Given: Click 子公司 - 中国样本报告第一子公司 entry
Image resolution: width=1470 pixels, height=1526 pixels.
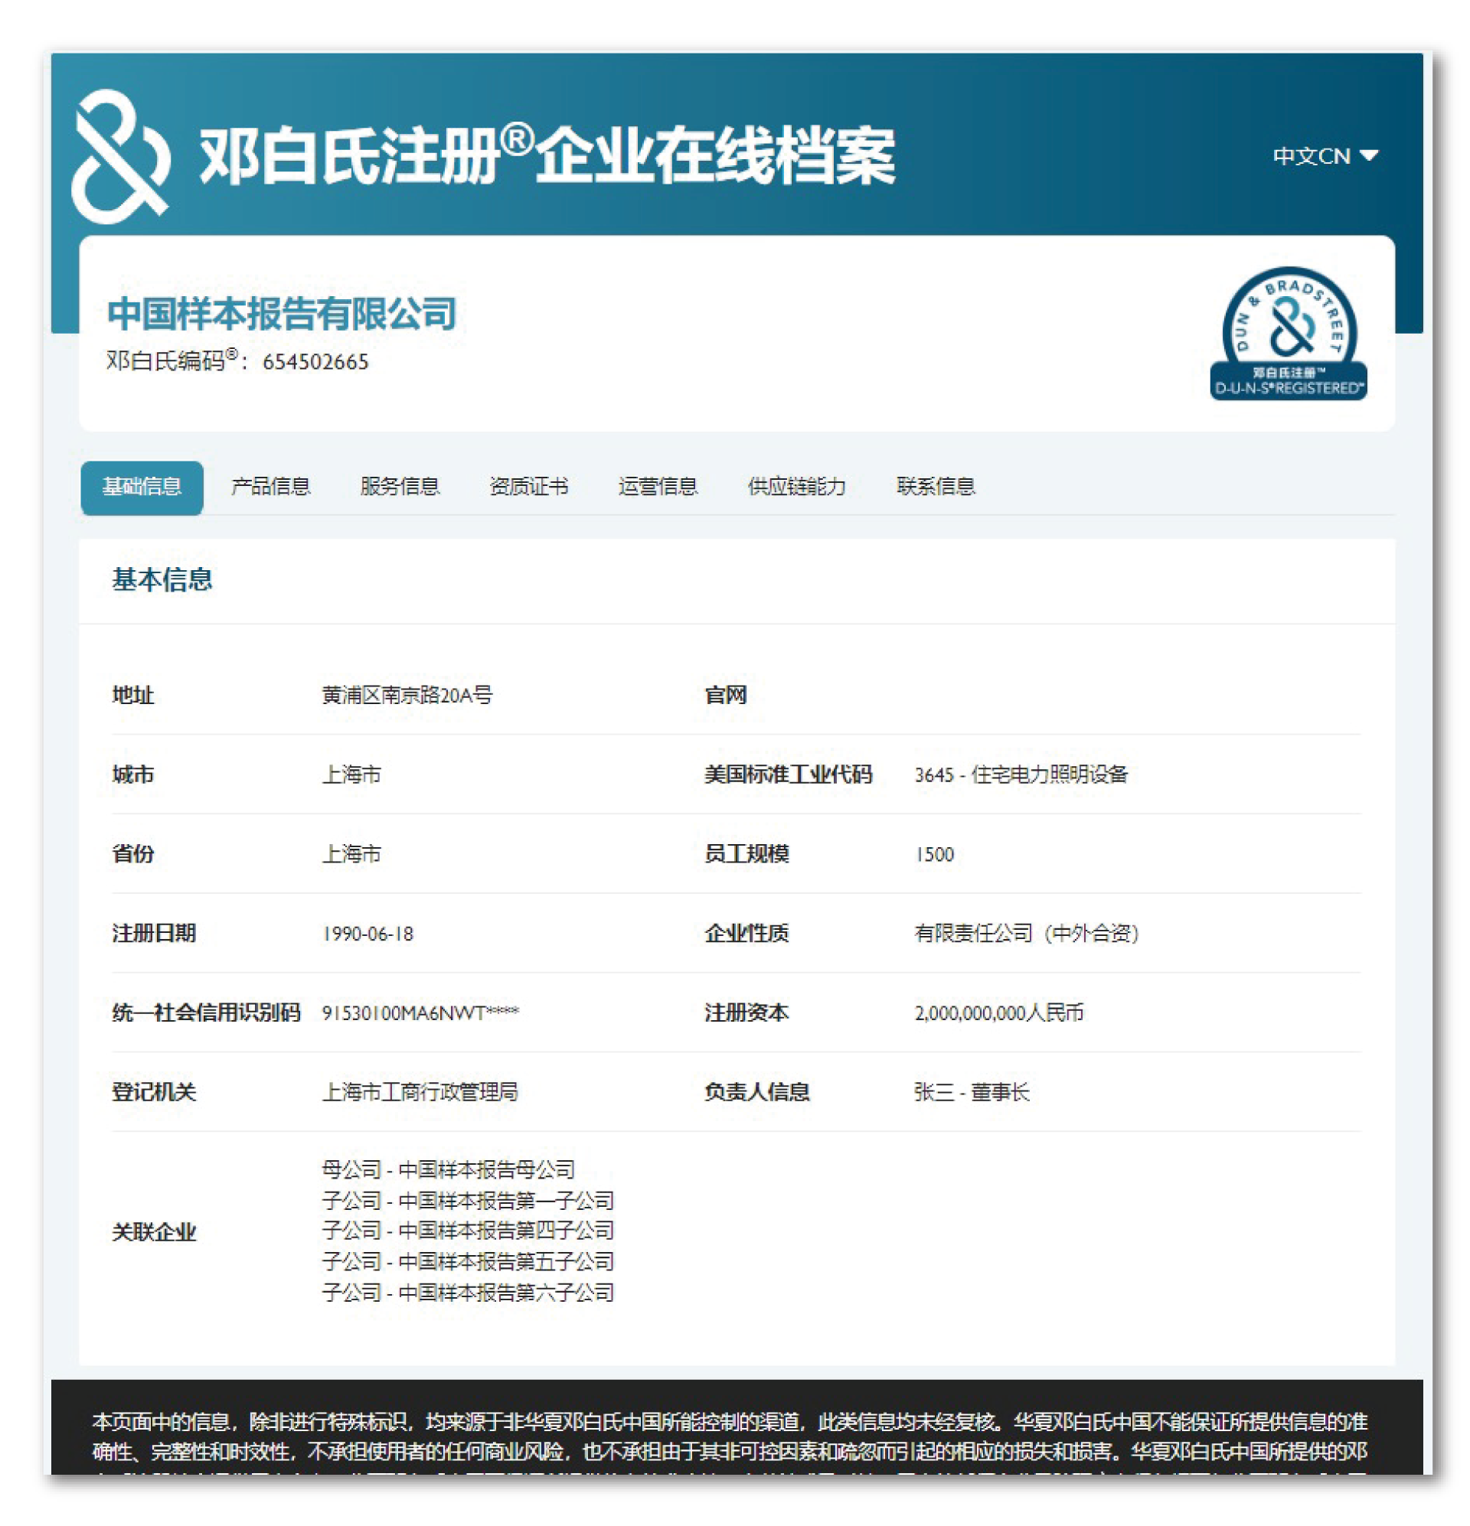Looking at the screenshot, I should 469,1202.
